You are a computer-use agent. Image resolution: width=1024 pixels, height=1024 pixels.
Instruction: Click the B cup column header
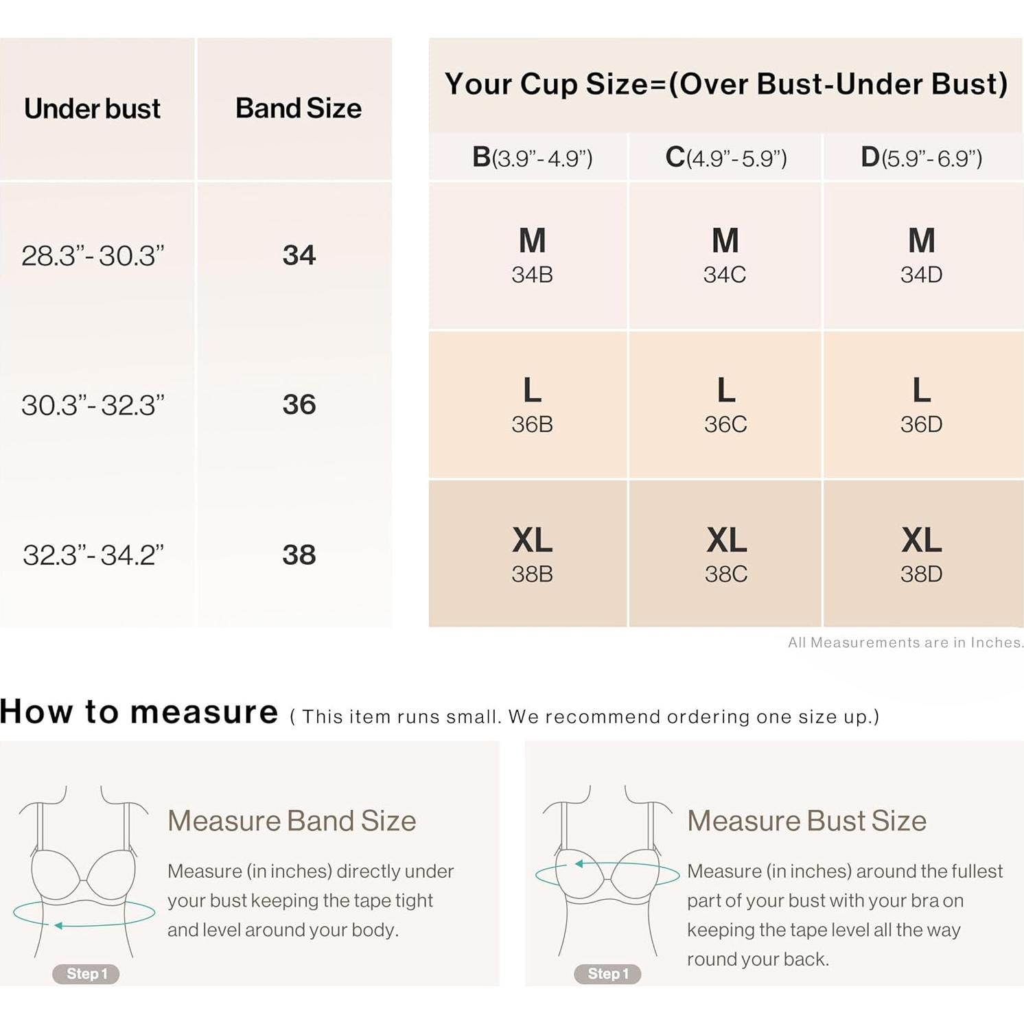(532, 158)
